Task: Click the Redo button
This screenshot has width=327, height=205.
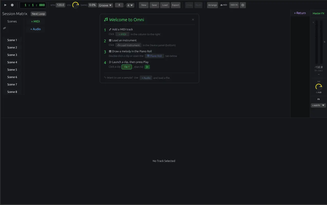Action: (x=198, y=5)
